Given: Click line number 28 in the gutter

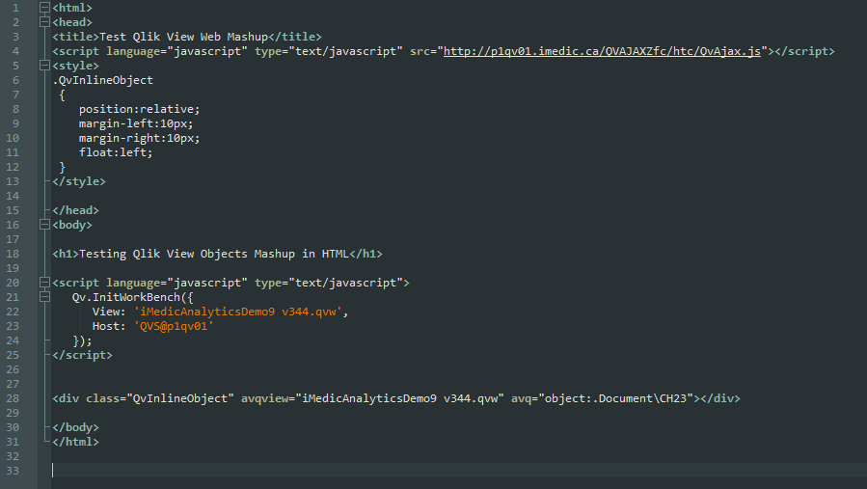Looking at the screenshot, I should pyautogui.click(x=13, y=398).
